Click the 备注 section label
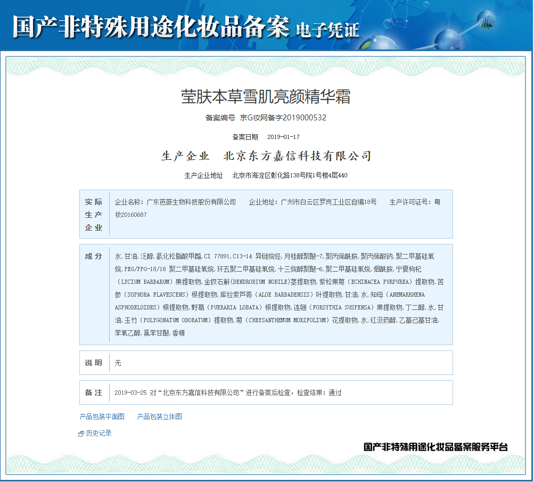Viewport: 534px width, 482px height. 94,393
